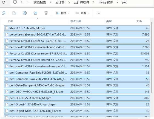Click the Rename icon in toolbar

(x=25, y=13)
